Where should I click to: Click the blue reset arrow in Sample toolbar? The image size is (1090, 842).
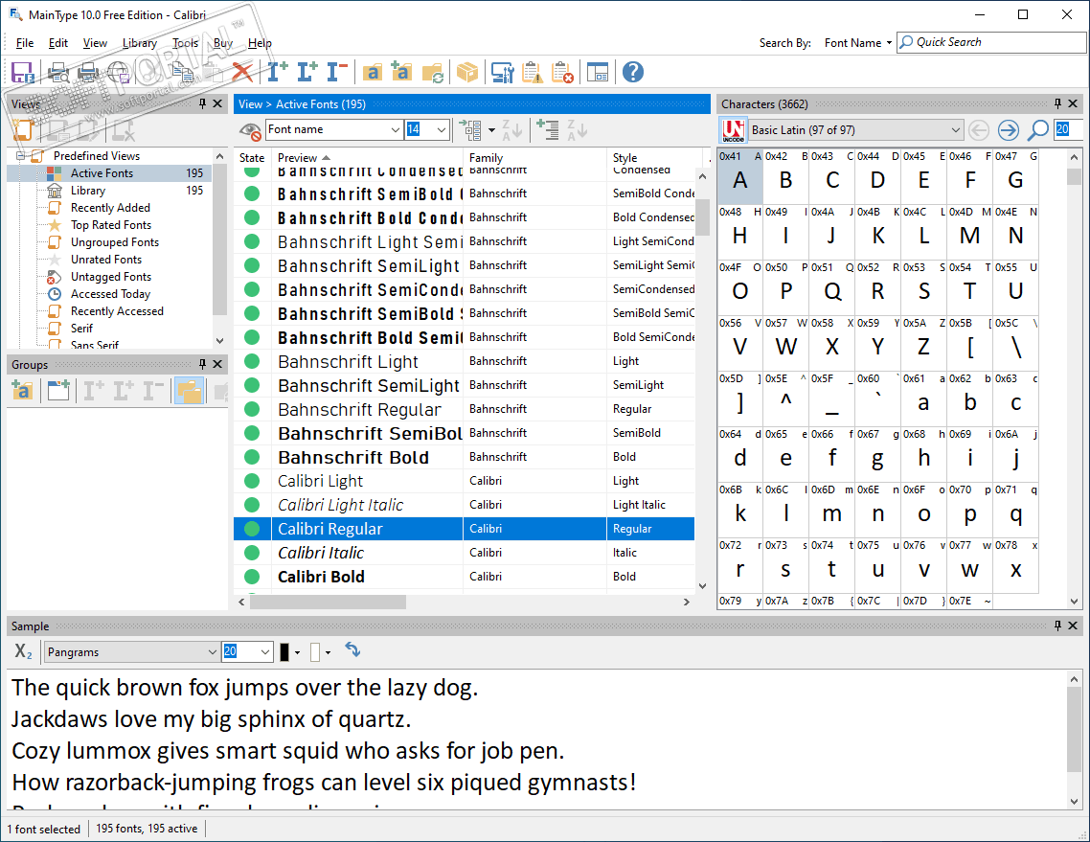point(352,650)
